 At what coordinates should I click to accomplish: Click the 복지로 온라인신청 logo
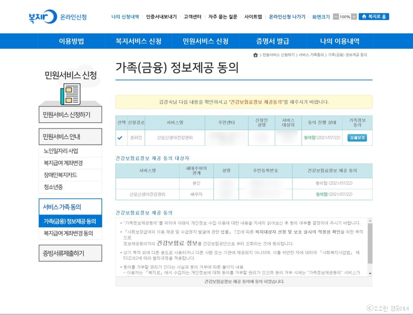[x=58, y=17]
